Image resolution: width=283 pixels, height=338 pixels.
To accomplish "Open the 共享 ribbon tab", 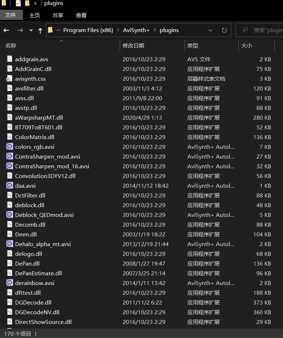I will click(58, 15).
